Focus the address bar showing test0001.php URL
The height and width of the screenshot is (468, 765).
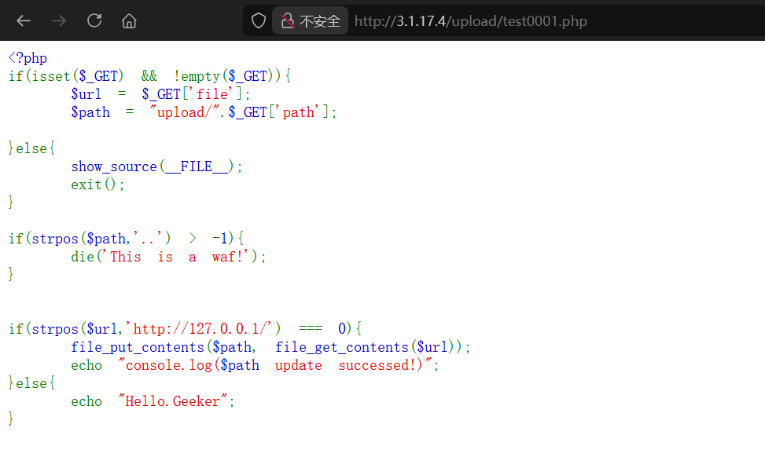tap(470, 21)
